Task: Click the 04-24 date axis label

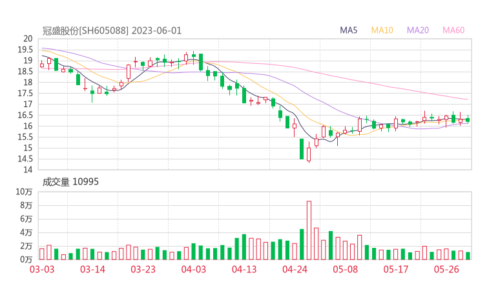Action: pyautogui.click(x=295, y=269)
